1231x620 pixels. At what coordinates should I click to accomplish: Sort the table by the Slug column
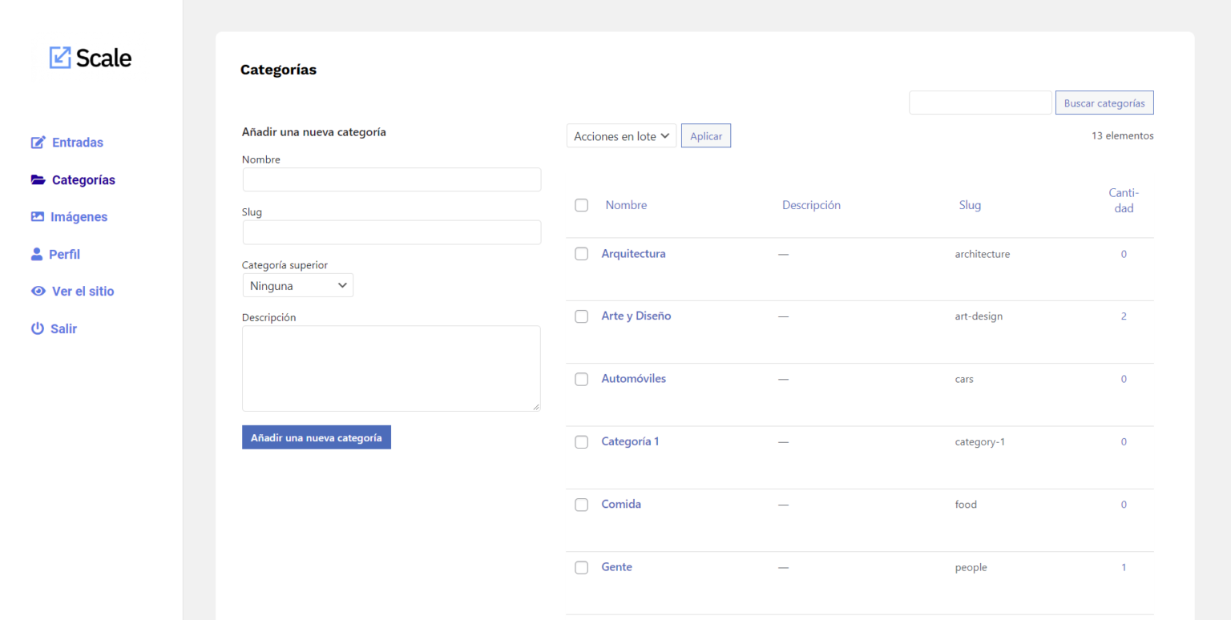[970, 204]
